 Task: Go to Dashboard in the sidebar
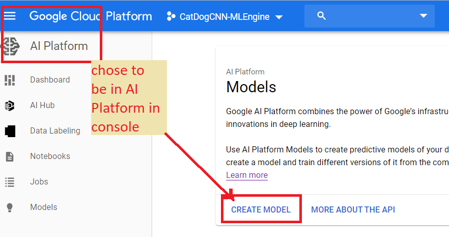(50, 80)
